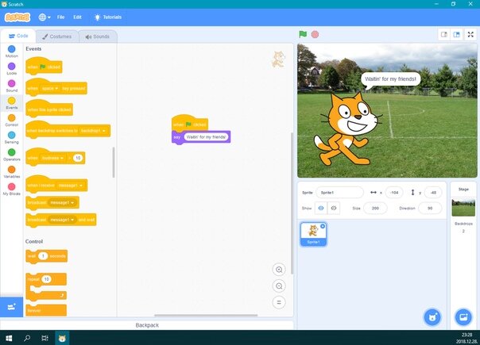Viewport: 480px width, 345px height.
Task: Open message1 dropdown in broadcast and wait
Action: coord(62,220)
